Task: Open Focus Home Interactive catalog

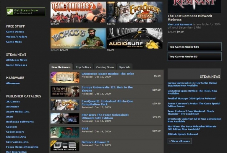Action: click(22, 147)
